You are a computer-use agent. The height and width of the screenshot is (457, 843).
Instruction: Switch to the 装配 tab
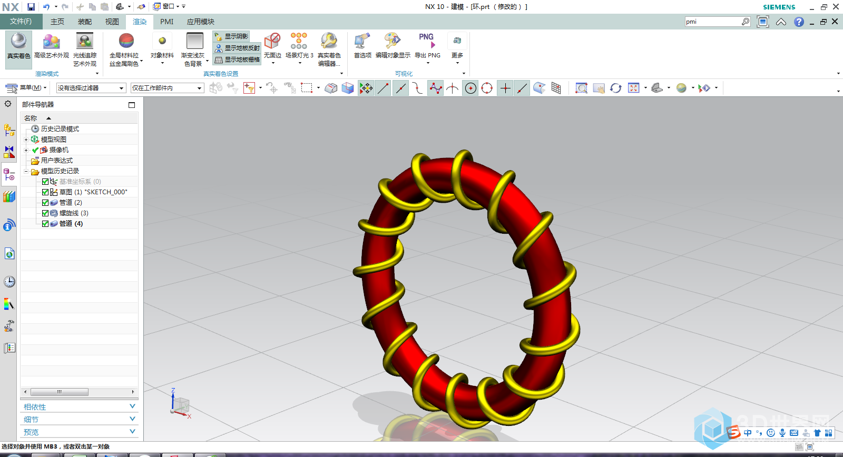[85, 22]
